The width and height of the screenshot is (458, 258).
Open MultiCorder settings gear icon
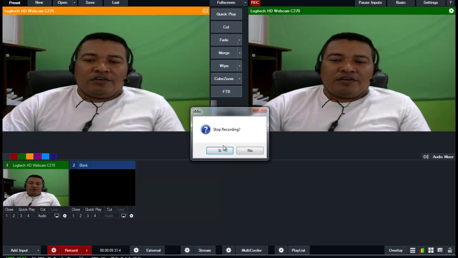point(229,250)
